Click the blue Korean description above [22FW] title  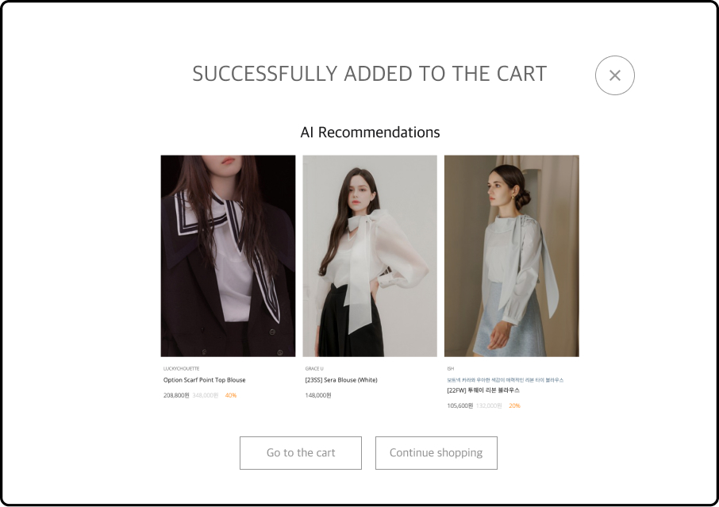[x=505, y=380]
